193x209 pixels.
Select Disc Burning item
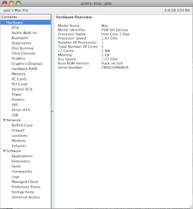click(22, 48)
